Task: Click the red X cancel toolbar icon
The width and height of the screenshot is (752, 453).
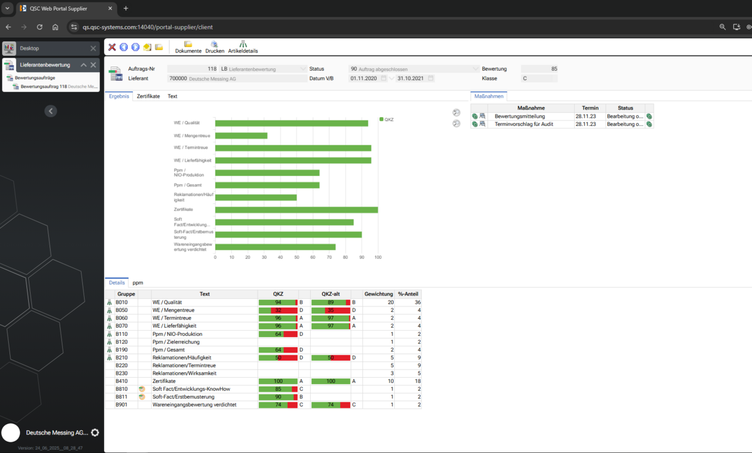Action: pos(112,47)
